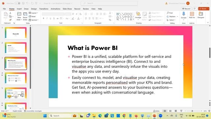Open the Section dropdown

(x=34, y=20)
